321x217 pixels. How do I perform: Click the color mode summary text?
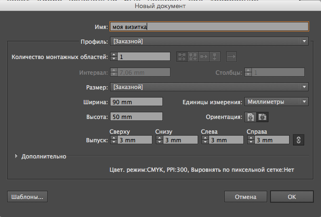(201, 170)
